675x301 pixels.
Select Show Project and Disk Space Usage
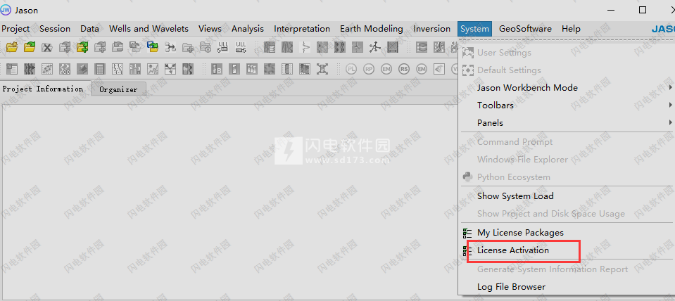tap(566, 214)
